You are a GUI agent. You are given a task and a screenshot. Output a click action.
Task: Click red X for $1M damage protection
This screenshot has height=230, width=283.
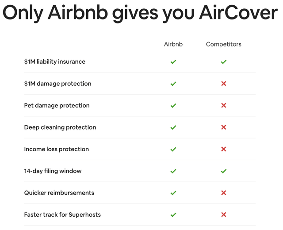tap(223, 84)
